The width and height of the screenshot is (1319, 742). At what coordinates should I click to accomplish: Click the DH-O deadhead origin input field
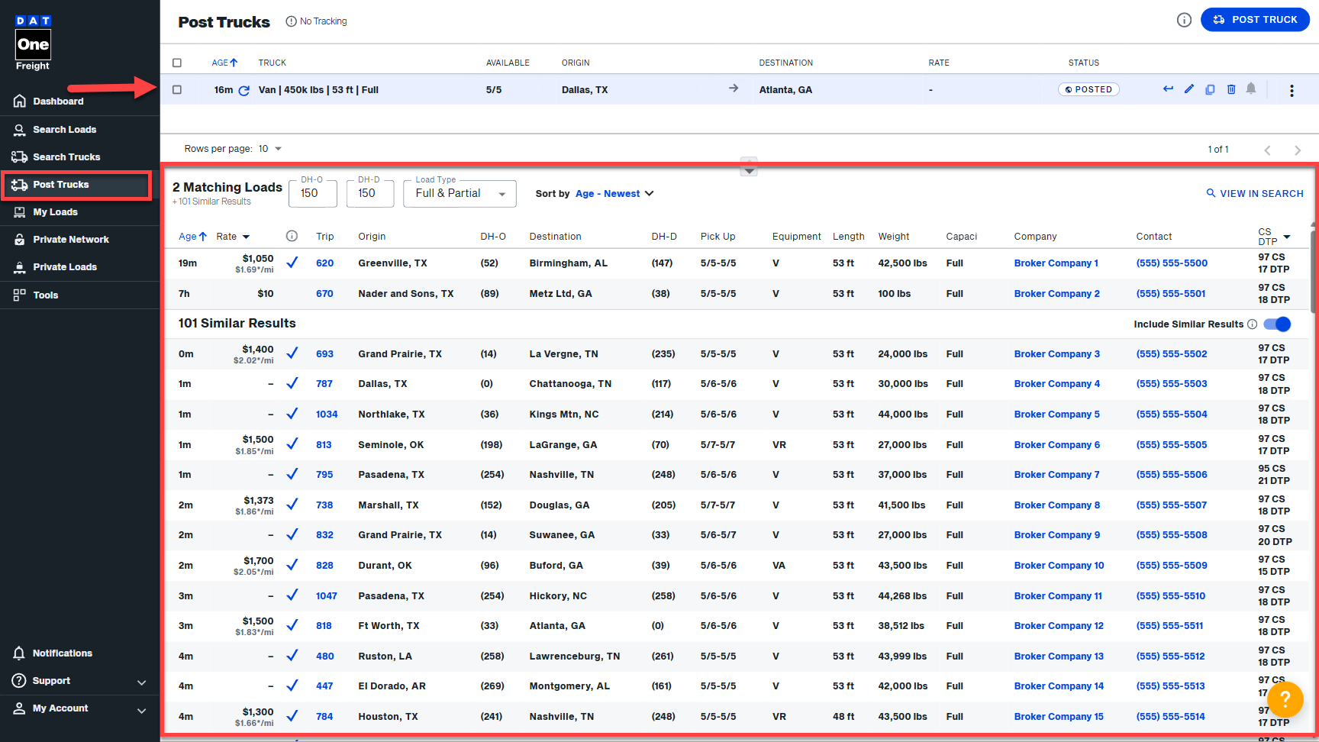pyautogui.click(x=312, y=194)
